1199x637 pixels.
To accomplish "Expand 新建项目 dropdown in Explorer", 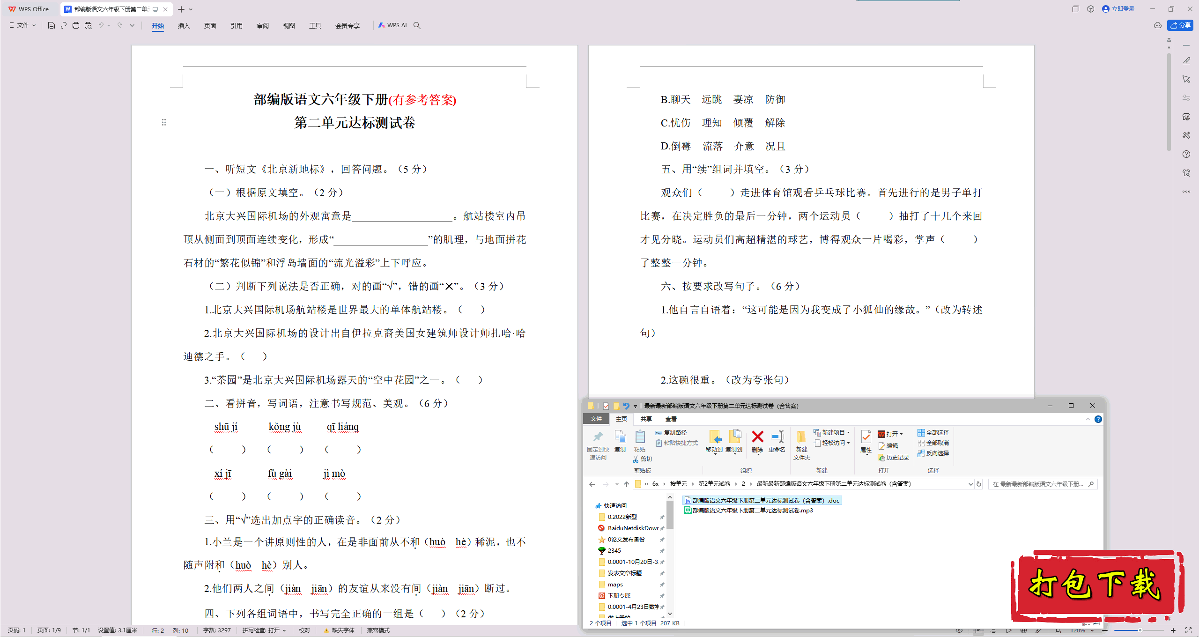I will tap(848, 432).
